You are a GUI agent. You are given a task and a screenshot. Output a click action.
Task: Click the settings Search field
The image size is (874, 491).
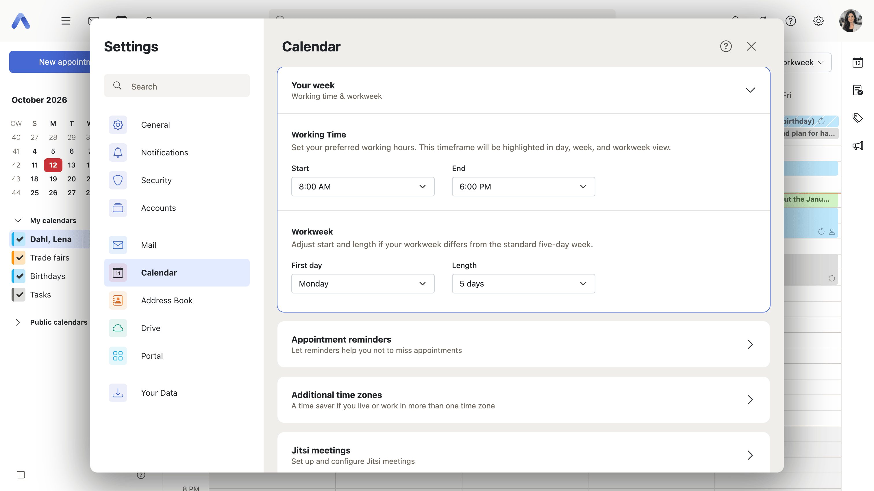pos(176,86)
